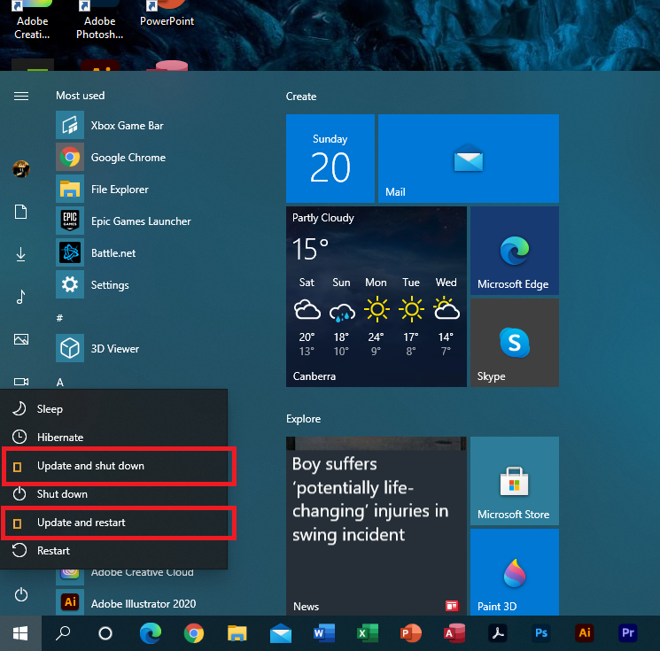
Task: Click the Windows Start button on taskbar
Action: [20, 633]
